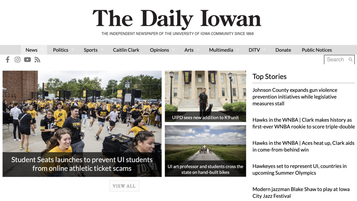357x201 pixels.
Task: Open the Sports menu
Action: [91, 50]
